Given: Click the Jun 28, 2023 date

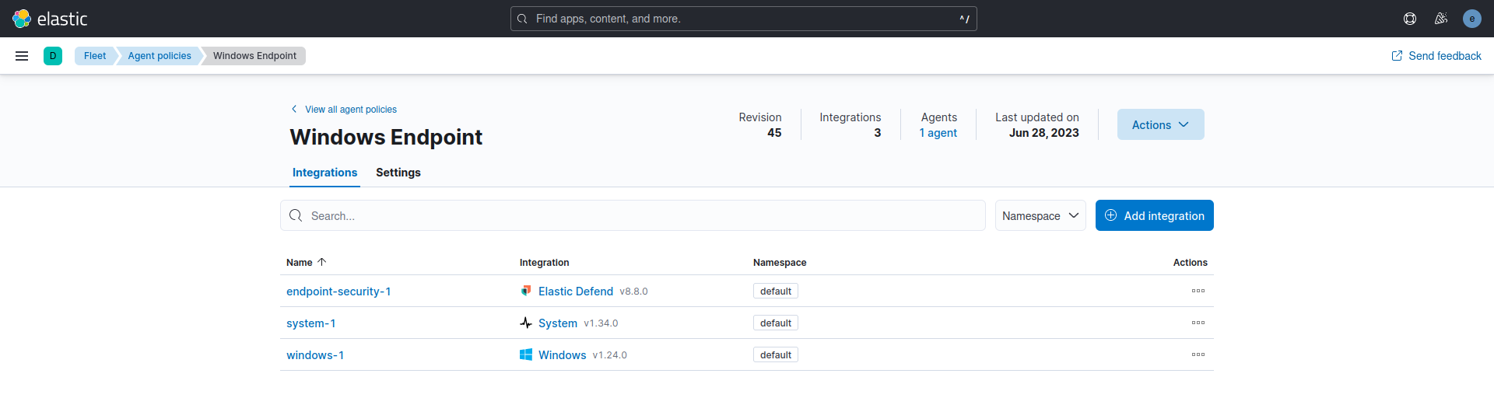Looking at the screenshot, I should click(x=1044, y=133).
